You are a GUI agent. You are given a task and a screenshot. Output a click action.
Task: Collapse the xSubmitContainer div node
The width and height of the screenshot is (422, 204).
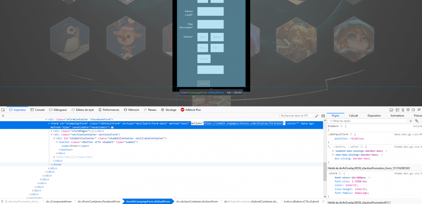[x=54, y=138]
